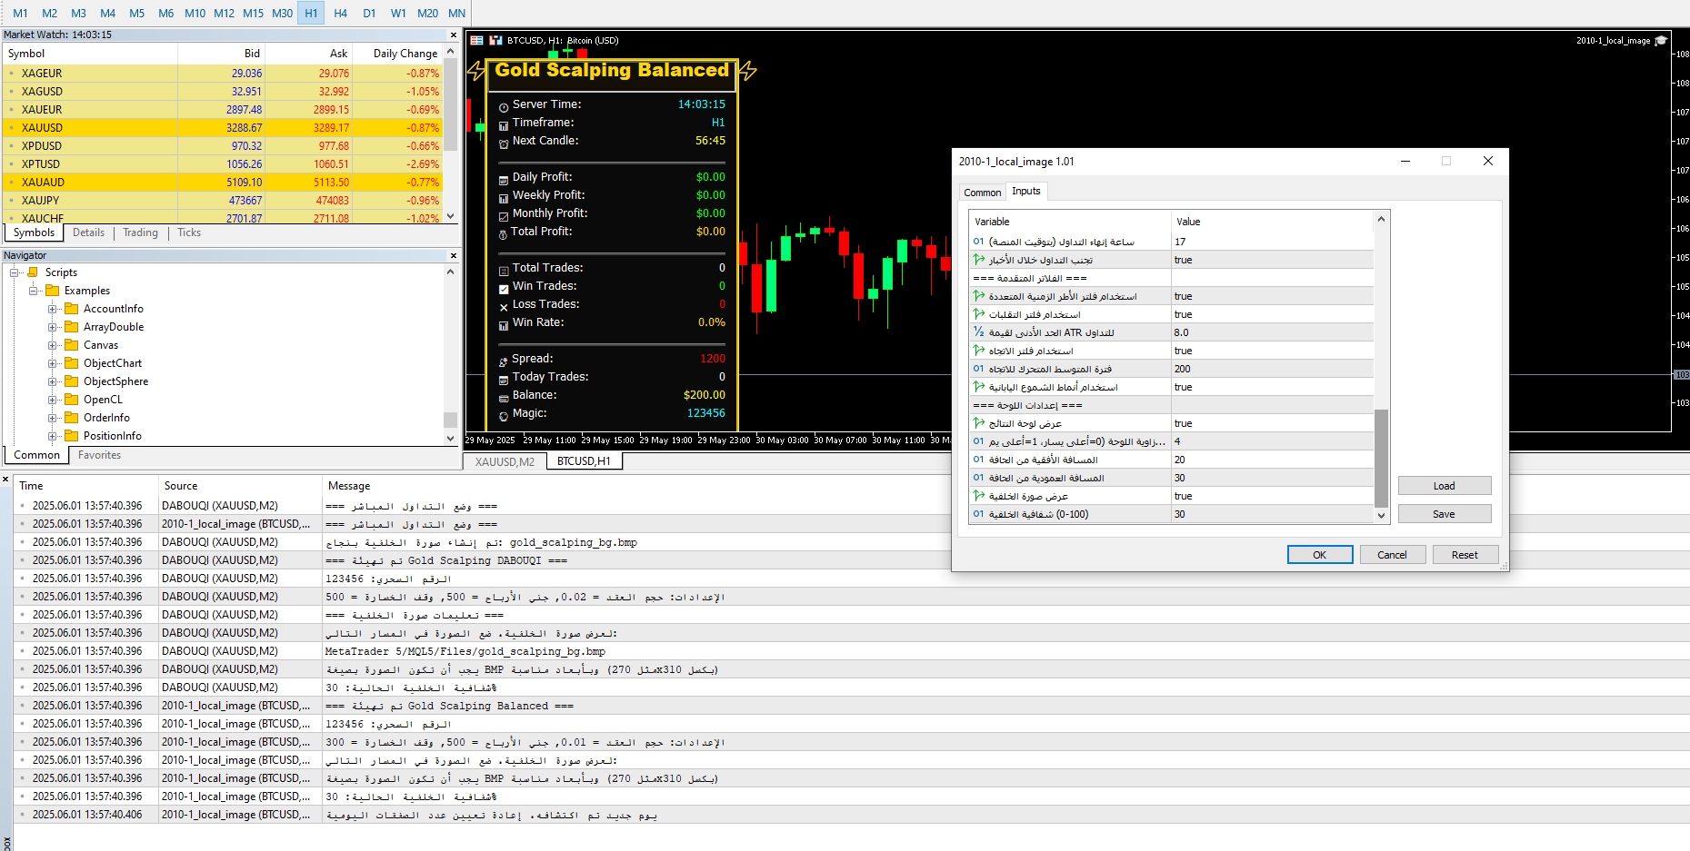1690x851 pixels.
Task: Expand the ObjectSphere tree node
Action: [x=53, y=381]
